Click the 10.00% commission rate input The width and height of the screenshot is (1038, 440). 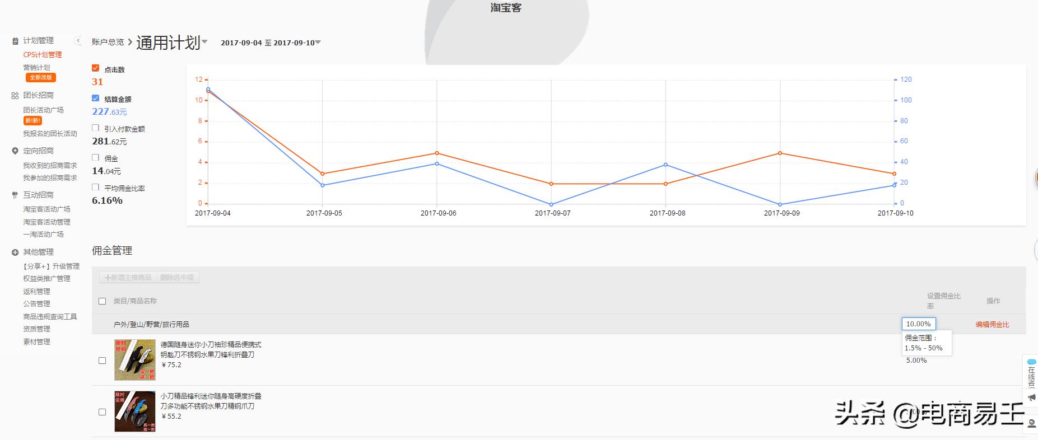tap(919, 324)
